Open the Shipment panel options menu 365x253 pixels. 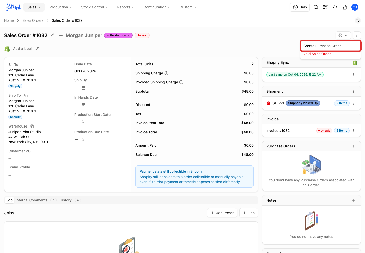(354, 91)
